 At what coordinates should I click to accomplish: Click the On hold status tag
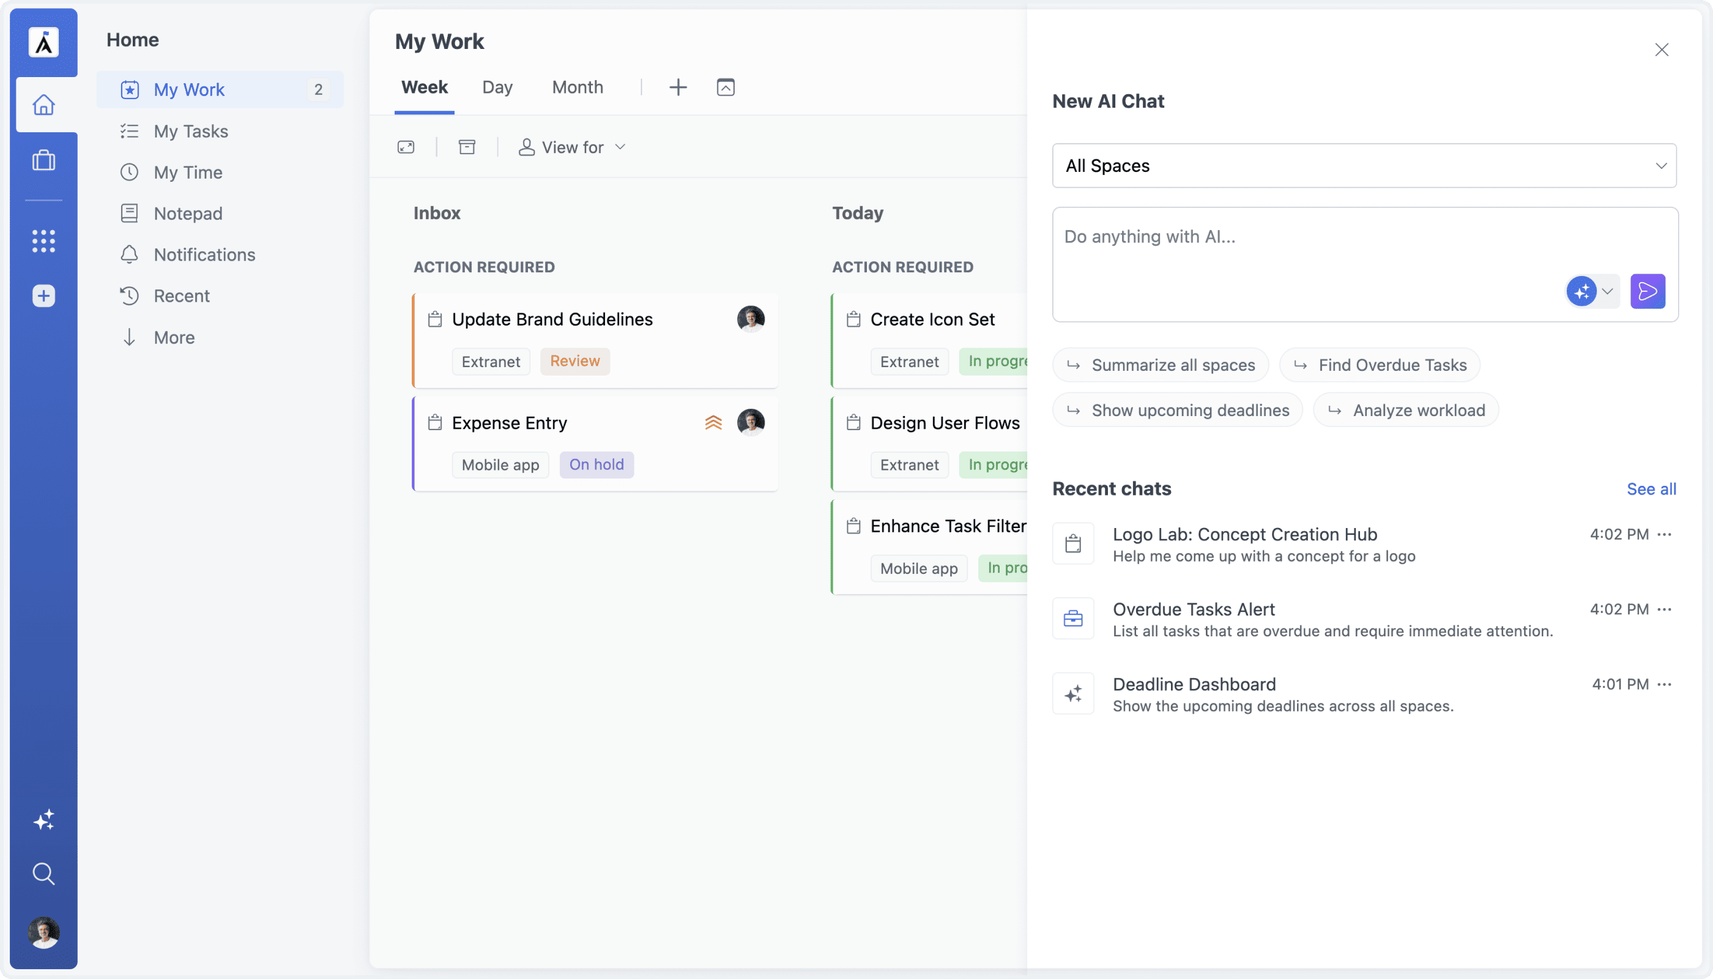tap(596, 464)
